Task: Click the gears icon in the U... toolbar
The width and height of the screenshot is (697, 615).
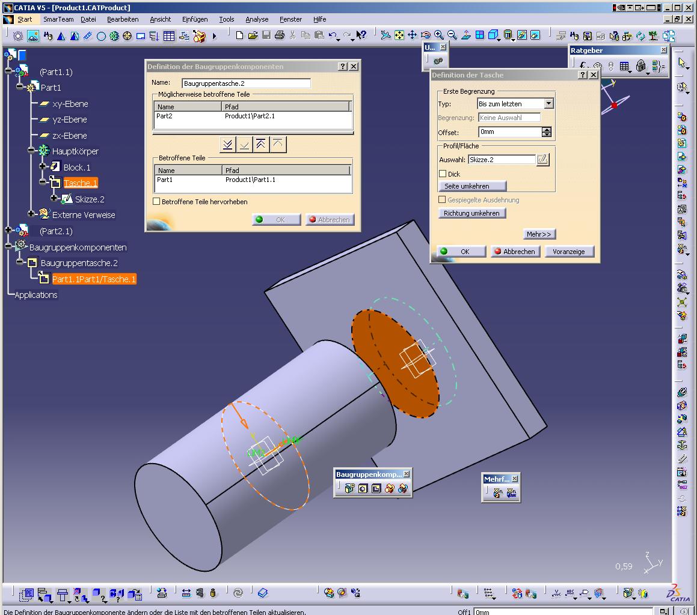Action: [x=438, y=61]
